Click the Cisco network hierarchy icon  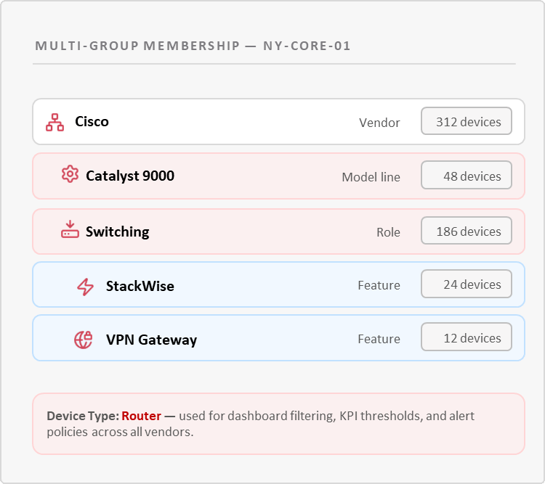coord(55,122)
